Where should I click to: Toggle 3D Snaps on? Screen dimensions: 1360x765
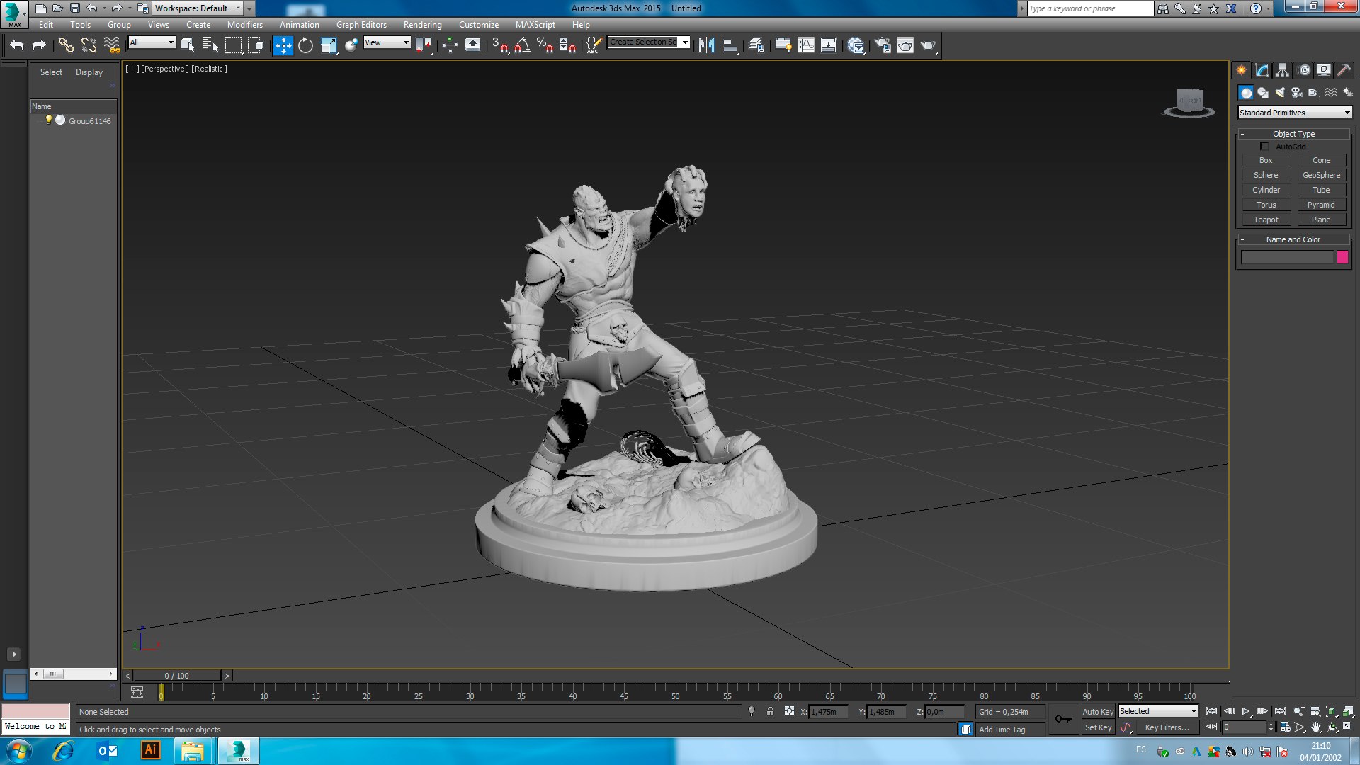(x=500, y=45)
